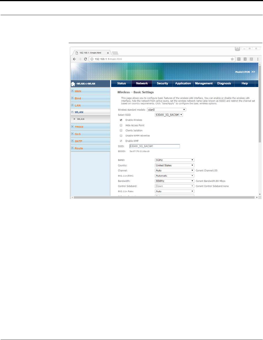
Task: Toggle the Enable Wireless checkbox
Action: [121, 120]
